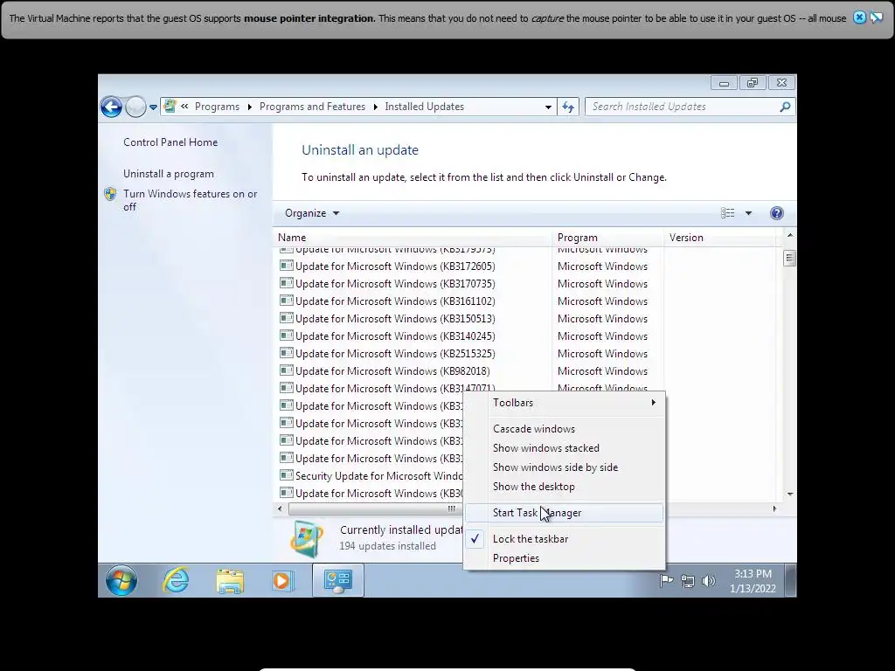Open Uninstall a program link

point(169,174)
